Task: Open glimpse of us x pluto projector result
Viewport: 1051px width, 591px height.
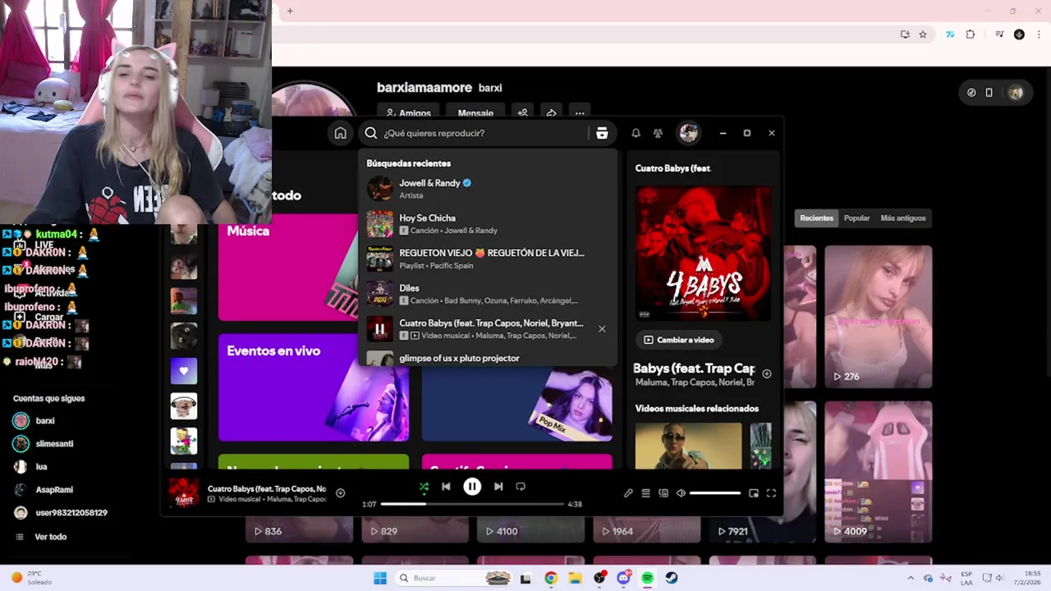Action: (487, 358)
